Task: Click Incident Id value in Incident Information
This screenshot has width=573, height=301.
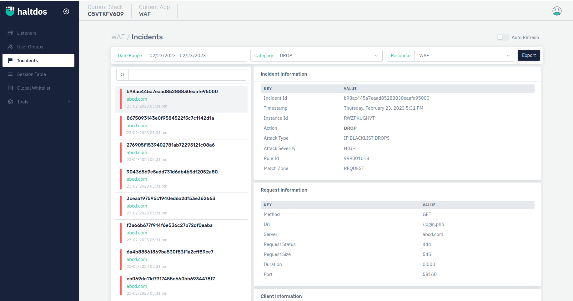Action: coord(386,98)
